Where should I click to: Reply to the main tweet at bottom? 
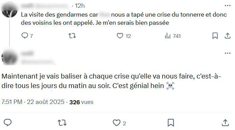(7, 123)
